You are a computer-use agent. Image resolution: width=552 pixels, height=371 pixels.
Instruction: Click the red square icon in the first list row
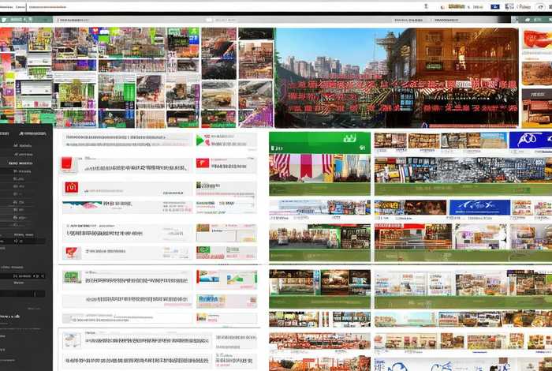click(x=66, y=163)
